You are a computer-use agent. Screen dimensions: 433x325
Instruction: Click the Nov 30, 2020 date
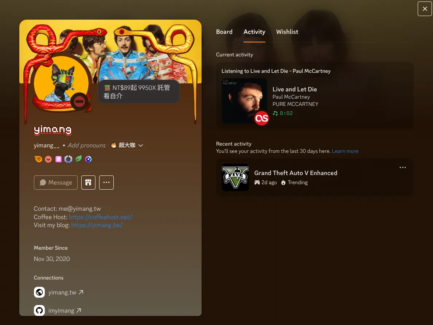(x=52, y=259)
